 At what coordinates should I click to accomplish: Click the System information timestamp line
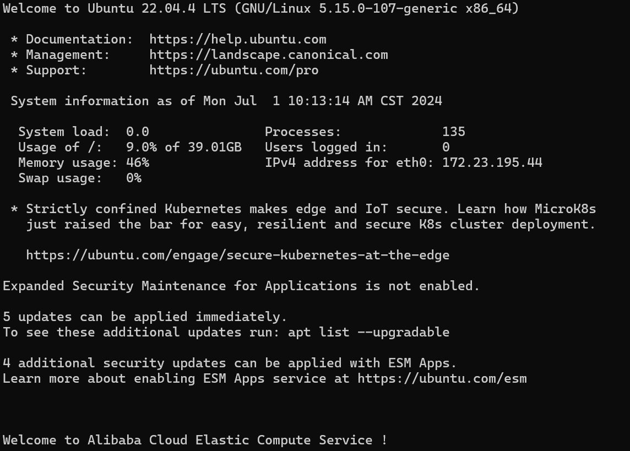226,101
